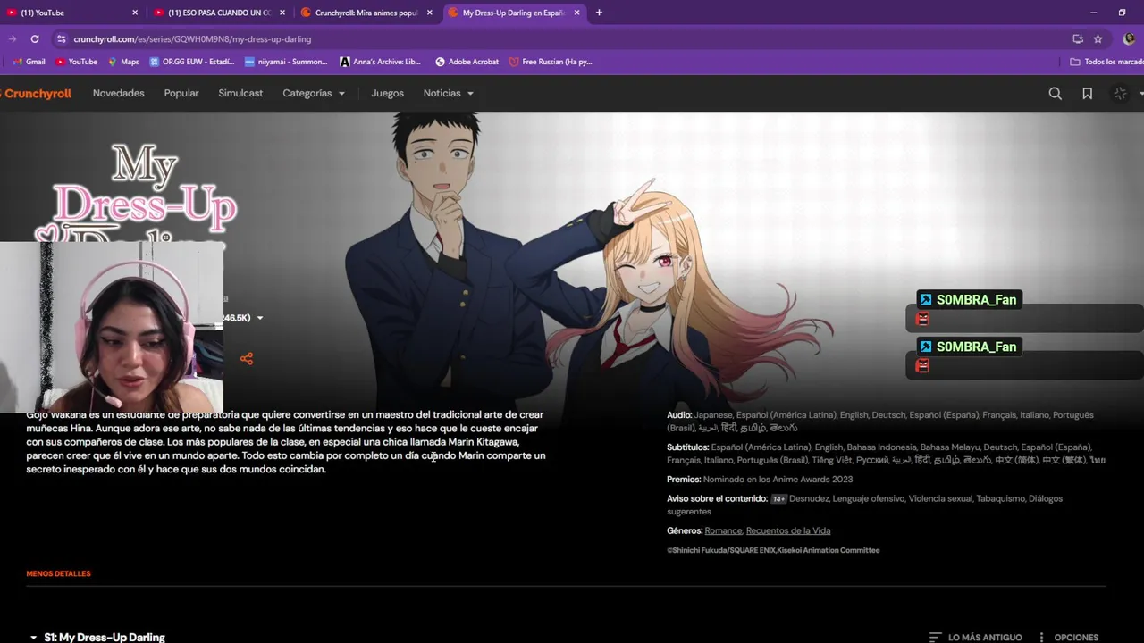Open Popular in the navigation bar
The height and width of the screenshot is (643, 1144).
(x=181, y=93)
